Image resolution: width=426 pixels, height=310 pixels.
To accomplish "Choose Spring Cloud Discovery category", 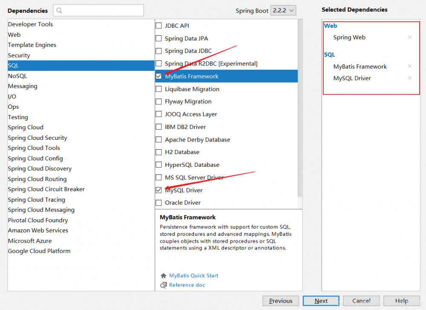I will click(x=81, y=168).
